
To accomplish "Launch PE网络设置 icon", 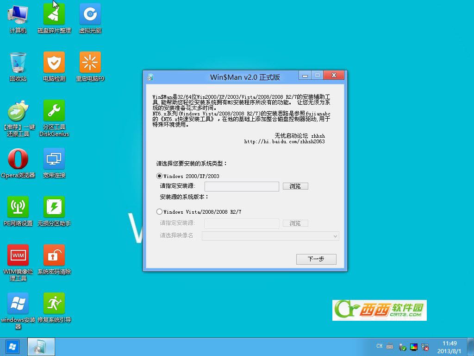I will [x=18, y=211].
